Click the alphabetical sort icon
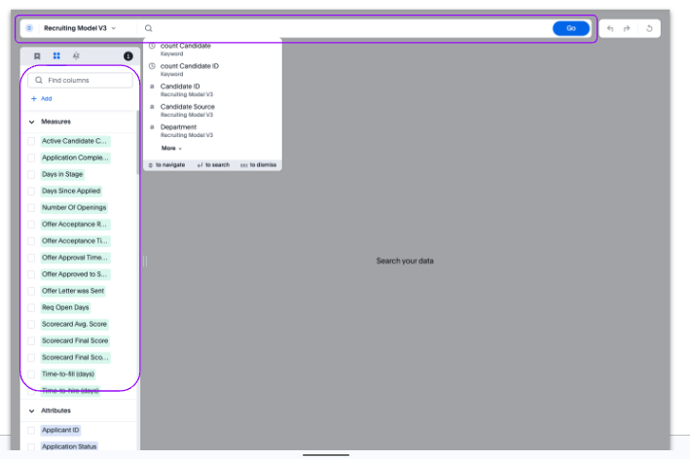This screenshot has width=690, height=459. click(76, 55)
